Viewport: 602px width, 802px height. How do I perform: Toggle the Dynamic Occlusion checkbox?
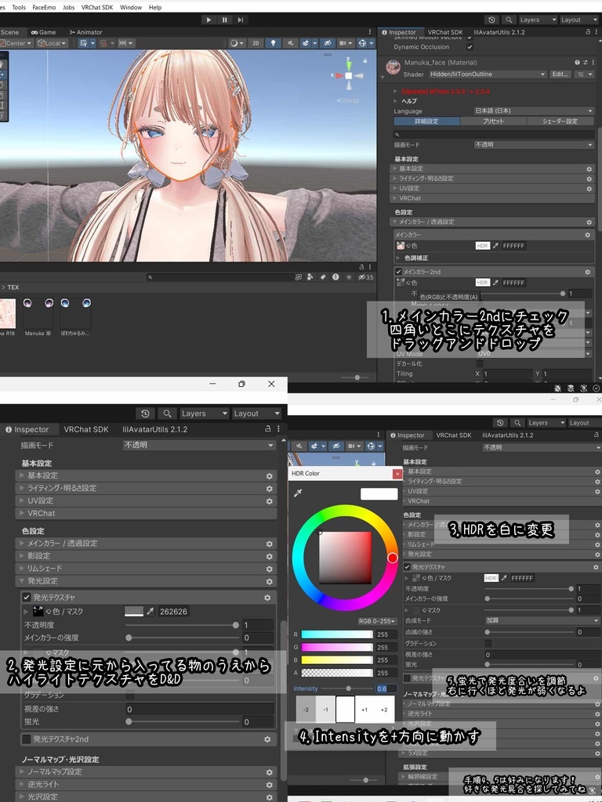coord(470,47)
